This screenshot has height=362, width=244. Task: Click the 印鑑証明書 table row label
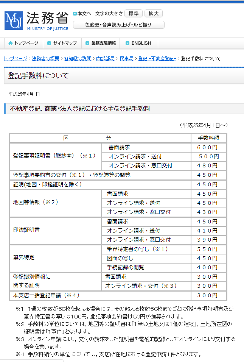click(26, 230)
